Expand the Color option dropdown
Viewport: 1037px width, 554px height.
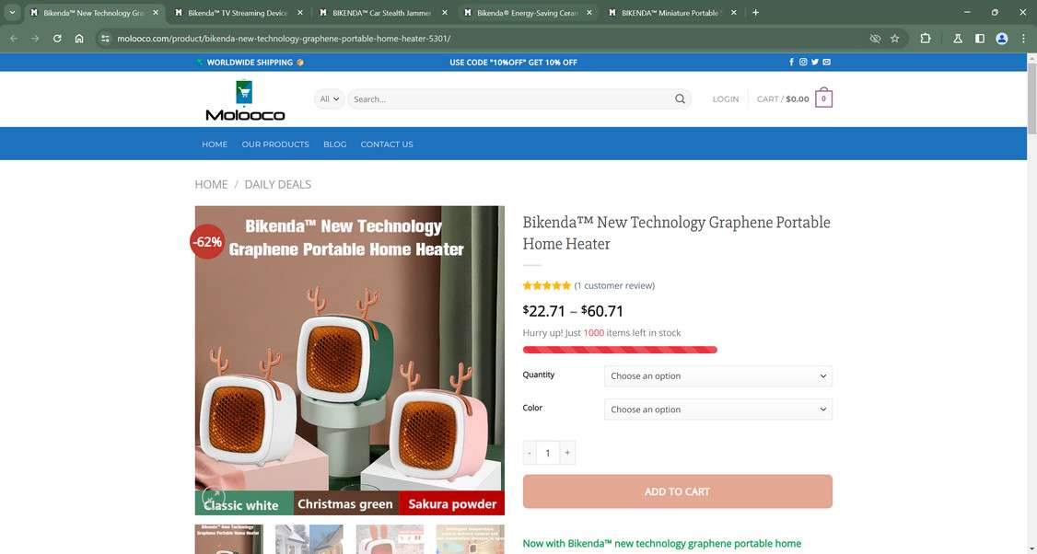[x=718, y=410]
